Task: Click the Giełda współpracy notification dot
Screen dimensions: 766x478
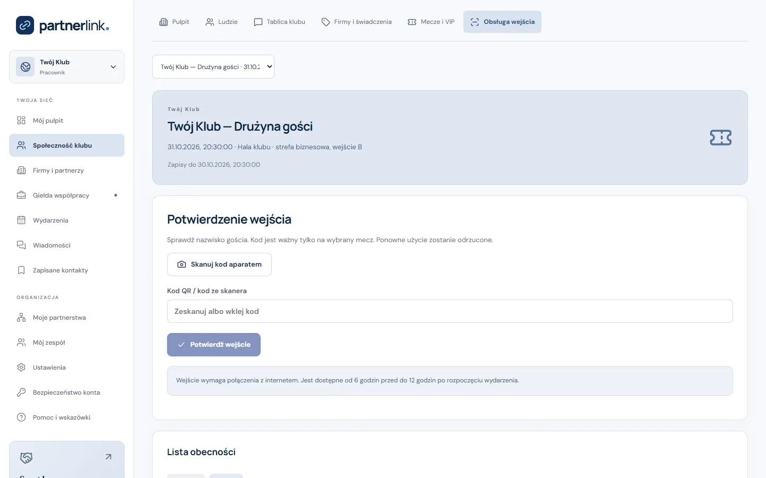Action: coord(115,195)
